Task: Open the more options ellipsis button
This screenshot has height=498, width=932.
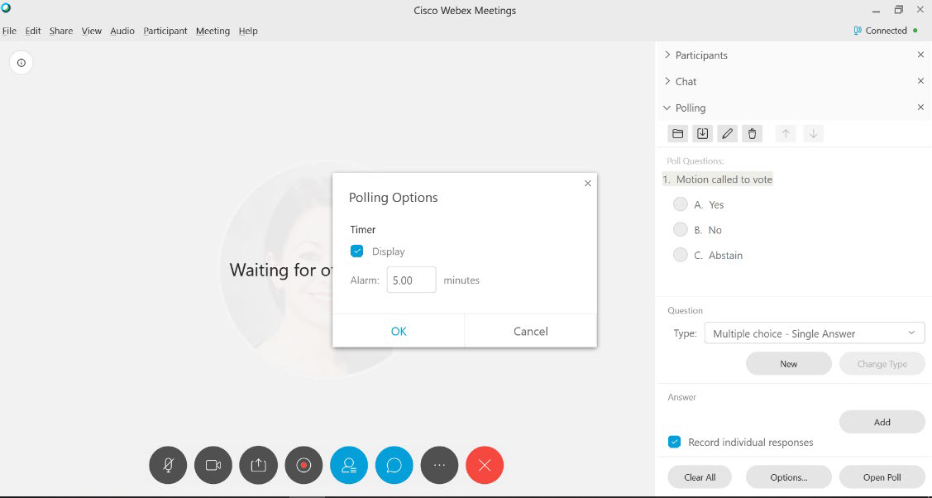Action: [439, 465]
